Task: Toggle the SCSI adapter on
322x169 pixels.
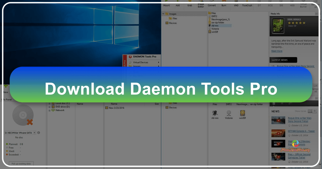Action: (x=270, y=5)
